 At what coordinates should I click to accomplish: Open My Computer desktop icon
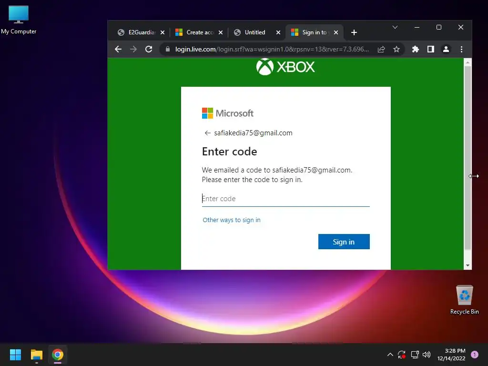[x=19, y=20]
